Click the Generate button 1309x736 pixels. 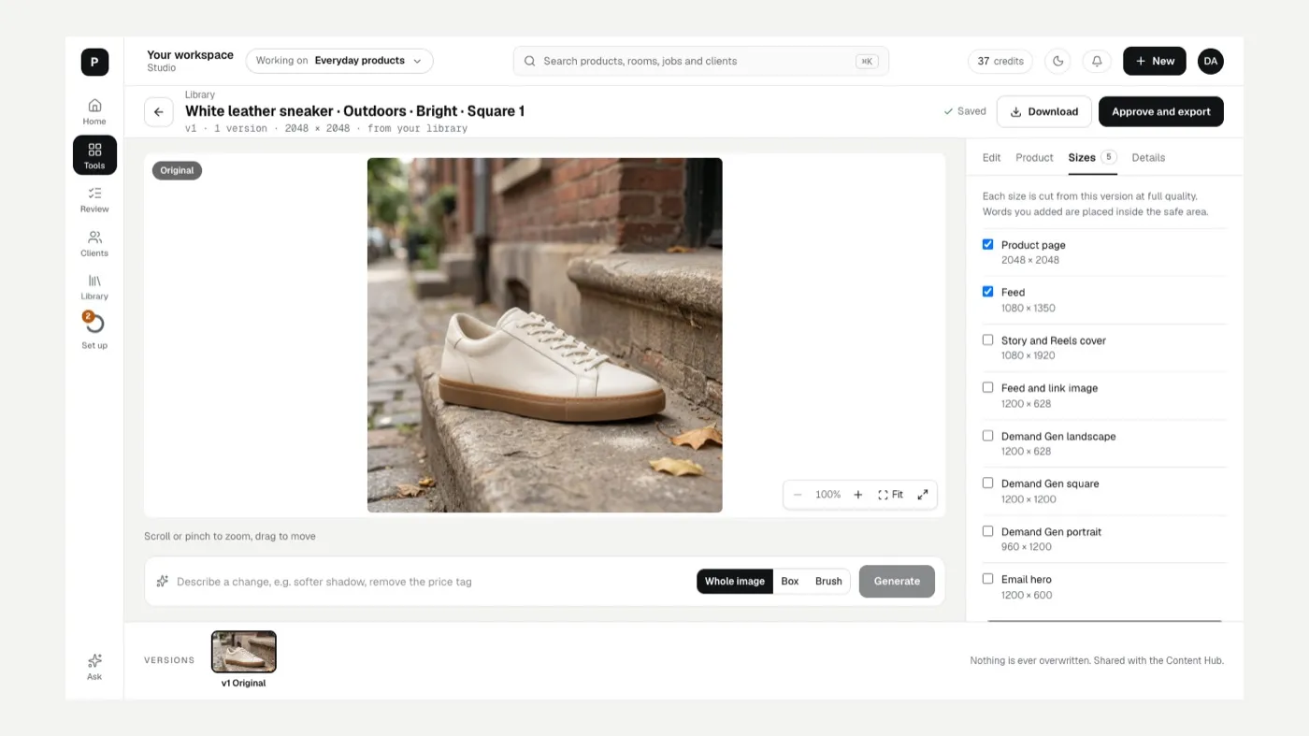coord(897,581)
